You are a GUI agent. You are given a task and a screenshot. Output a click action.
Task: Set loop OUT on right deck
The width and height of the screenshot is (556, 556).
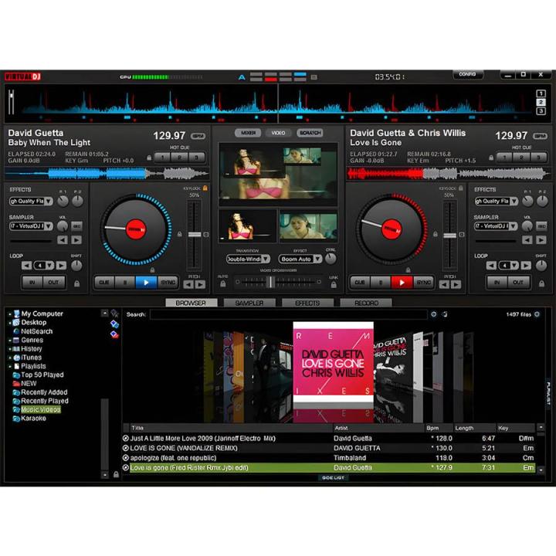pos(517,283)
